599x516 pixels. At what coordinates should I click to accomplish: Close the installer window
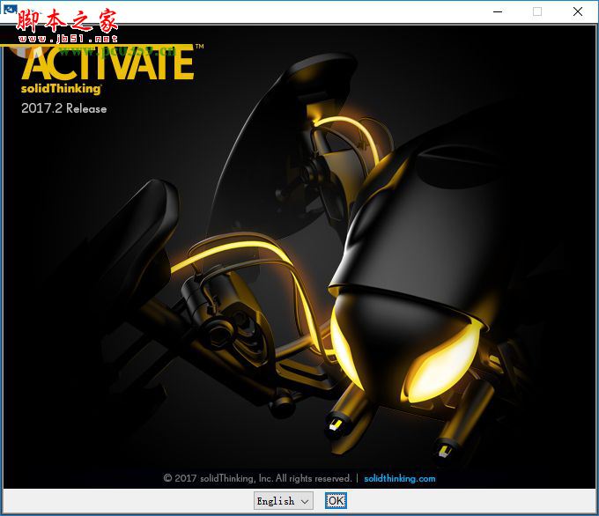click(578, 11)
